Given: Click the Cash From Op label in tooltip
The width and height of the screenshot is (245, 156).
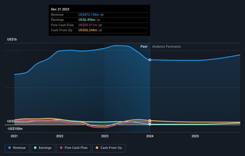Looking at the screenshot, I should click(61, 30).
